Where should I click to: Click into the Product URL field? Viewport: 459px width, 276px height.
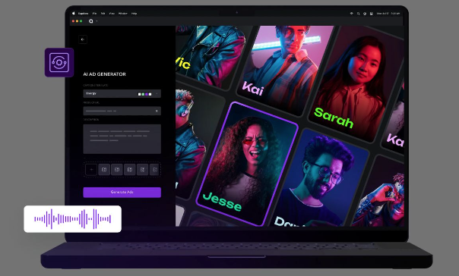tap(122, 111)
